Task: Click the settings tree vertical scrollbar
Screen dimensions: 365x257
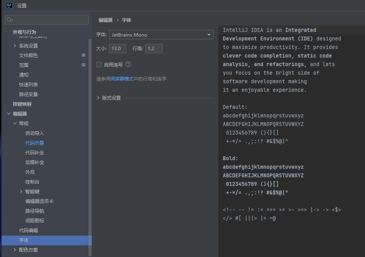Action: click(90, 147)
